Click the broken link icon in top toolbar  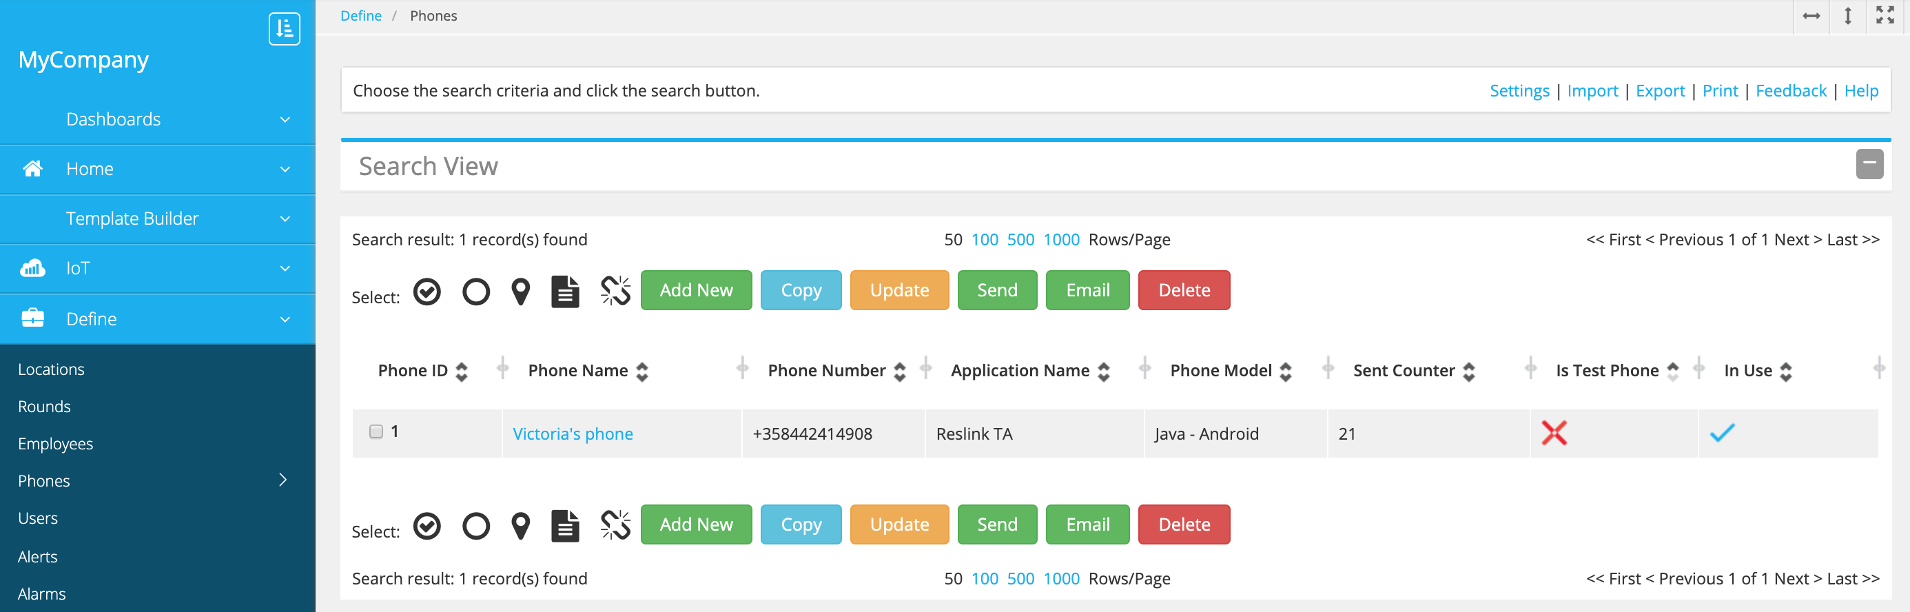tap(615, 292)
